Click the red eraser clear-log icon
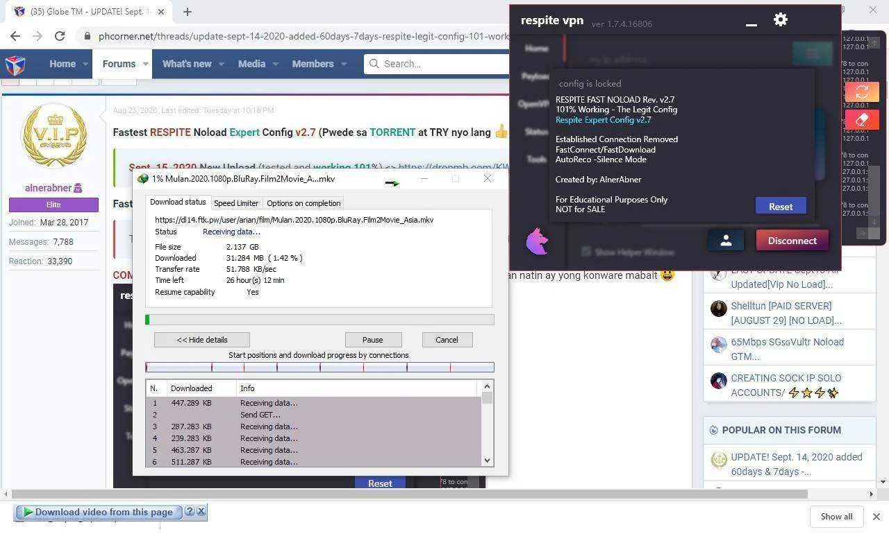This screenshot has height=534, width=889. (862, 120)
